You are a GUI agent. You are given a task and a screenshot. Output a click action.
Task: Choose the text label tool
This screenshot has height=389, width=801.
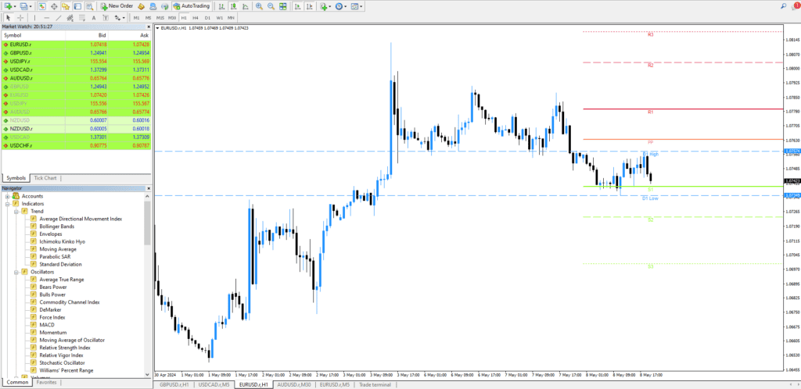coord(95,17)
